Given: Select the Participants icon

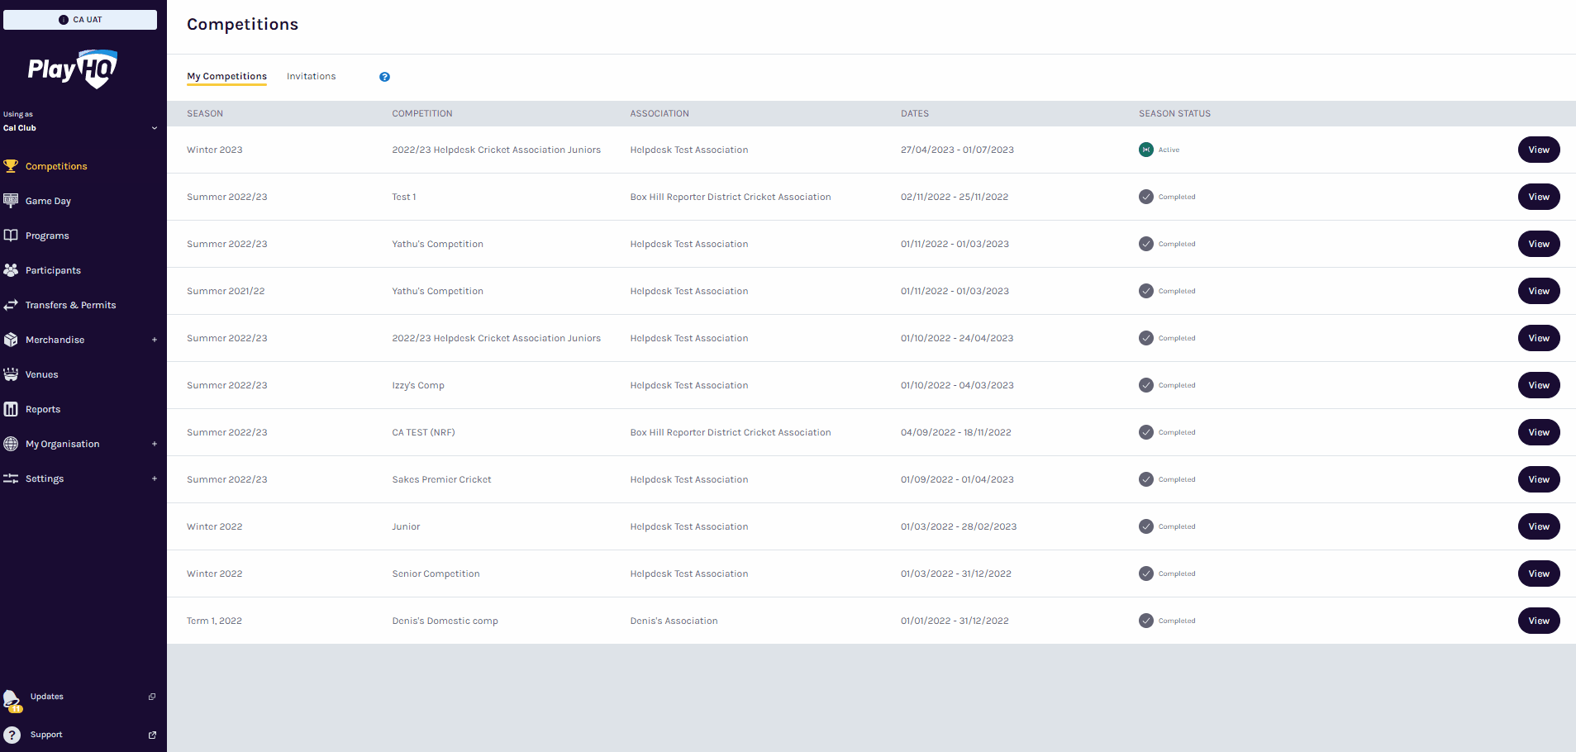Looking at the screenshot, I should click(11, 269).
